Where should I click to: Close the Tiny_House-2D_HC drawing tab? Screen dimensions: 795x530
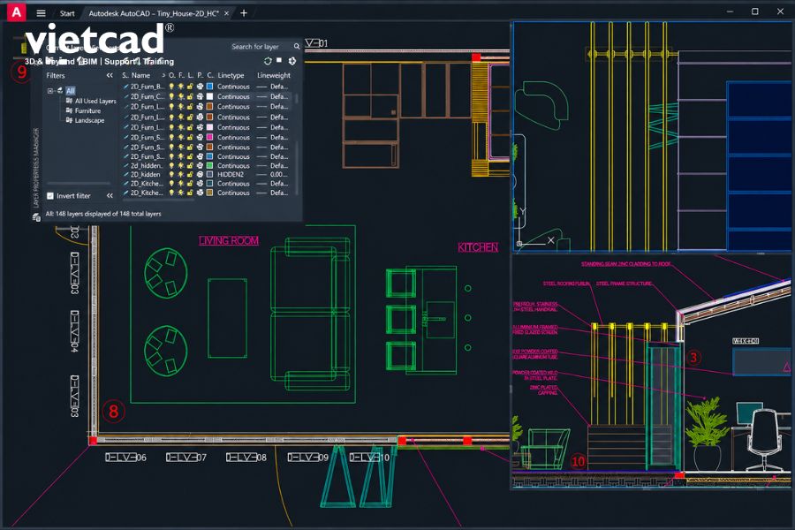click(x=227, y=14)
